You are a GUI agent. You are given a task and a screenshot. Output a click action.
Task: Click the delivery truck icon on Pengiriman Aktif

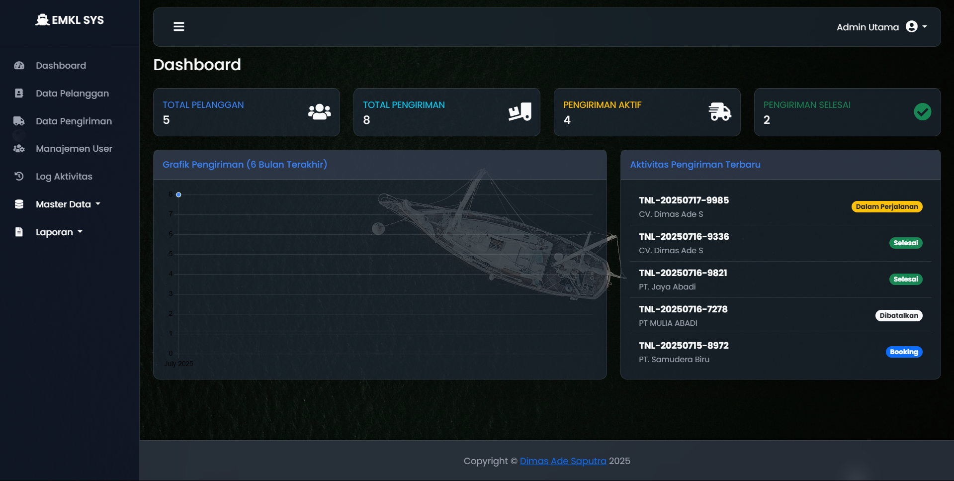(x=719, y=112)
